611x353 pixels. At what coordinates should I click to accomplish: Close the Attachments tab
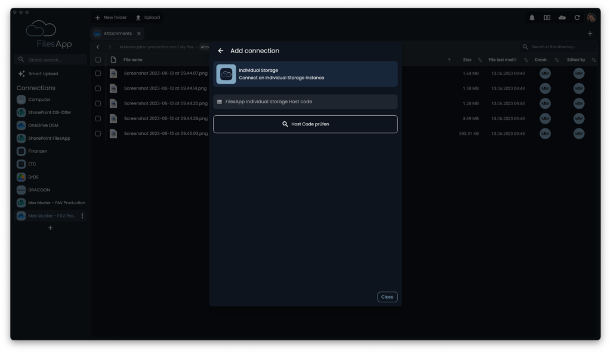pyautogui.click(x=138, y=33)
